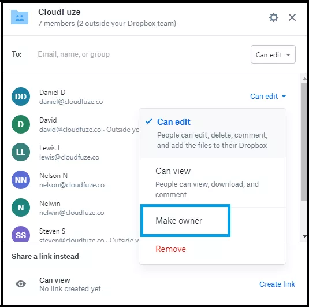Select Make owner from the menu

[x=185, y=221]
